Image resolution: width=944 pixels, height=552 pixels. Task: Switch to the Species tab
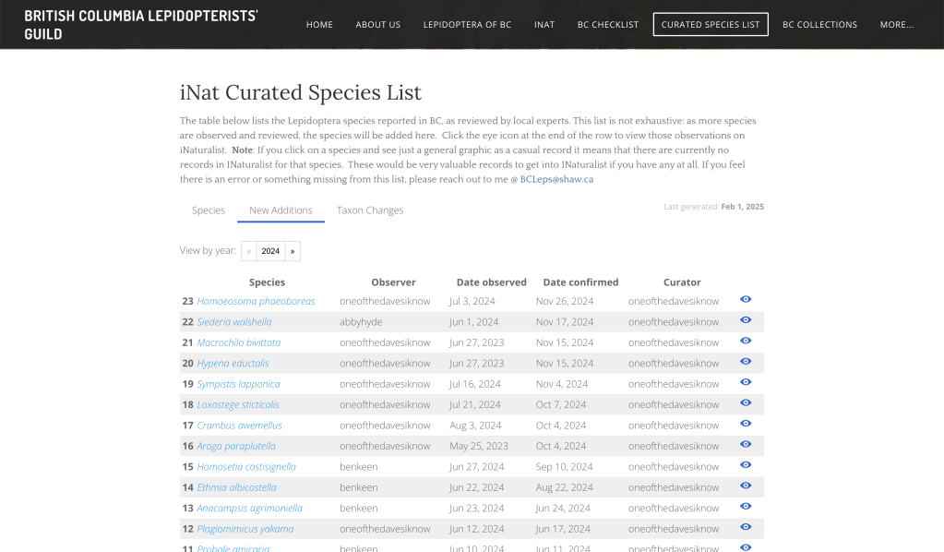(x=209, y=210)
